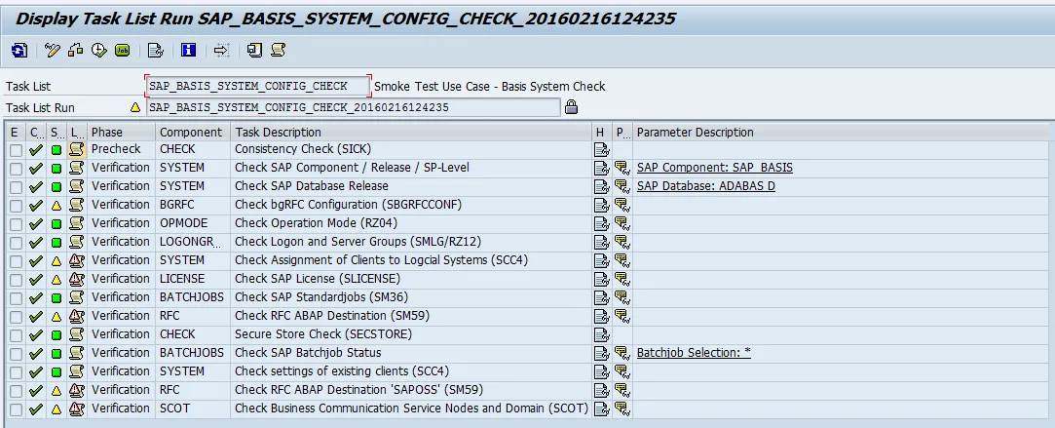
Task: Click the Task Description column header
Action: tap(278, 132)
